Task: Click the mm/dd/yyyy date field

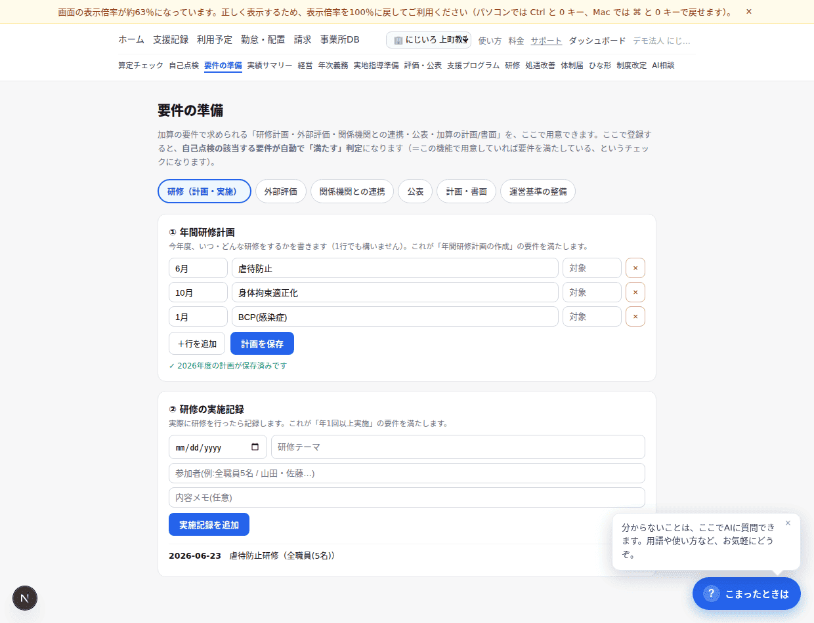Action: tap(218, 447)
